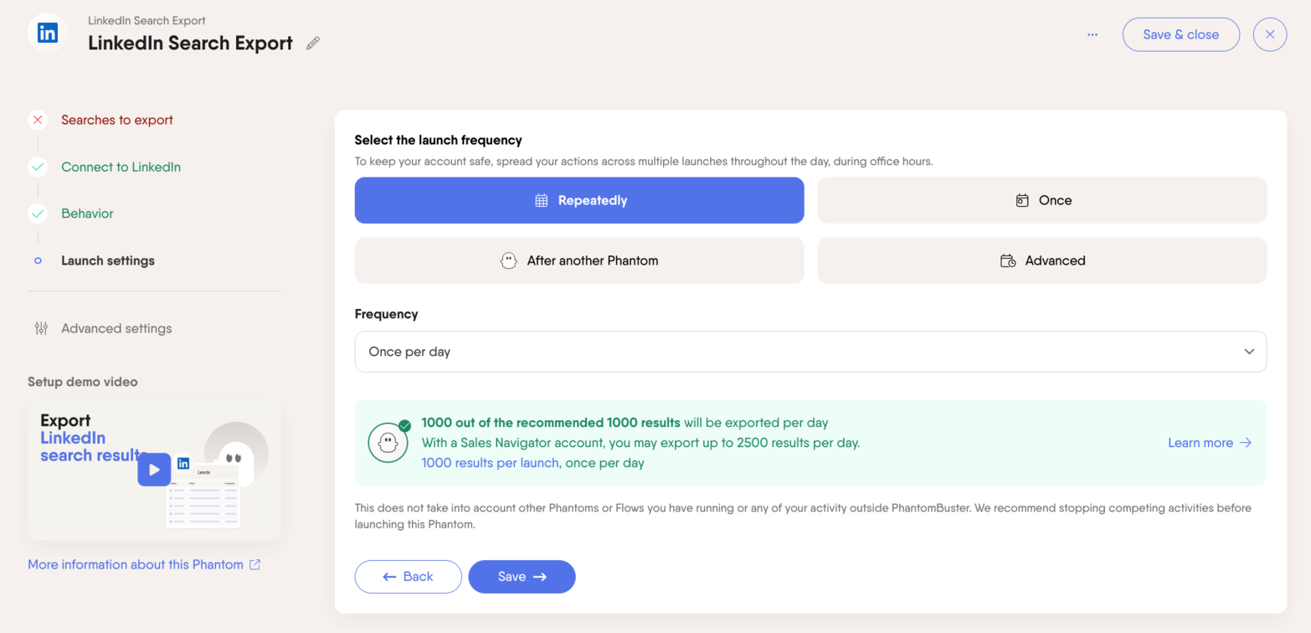Viewport: 1311px width, 633px height.
Task: Click the Back button
Action: [x=408, y=576]
